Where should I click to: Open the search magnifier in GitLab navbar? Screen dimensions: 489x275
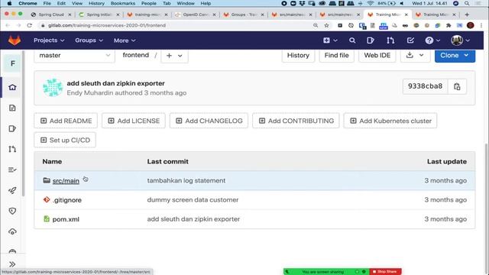pos(352,40)
